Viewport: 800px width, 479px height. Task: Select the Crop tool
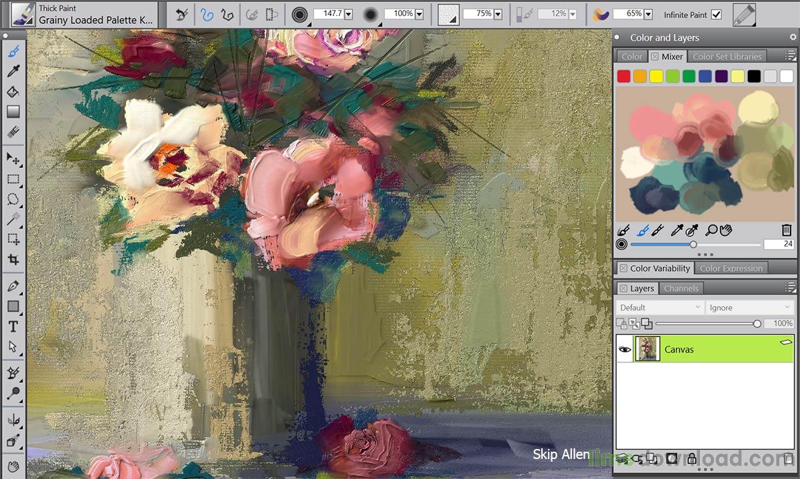13,260
